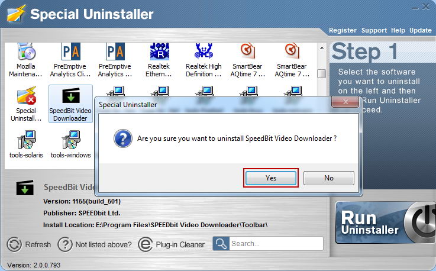Click Yes to confirm the uninstall
The height and width of the screenshot is (271, 436).
271,178
